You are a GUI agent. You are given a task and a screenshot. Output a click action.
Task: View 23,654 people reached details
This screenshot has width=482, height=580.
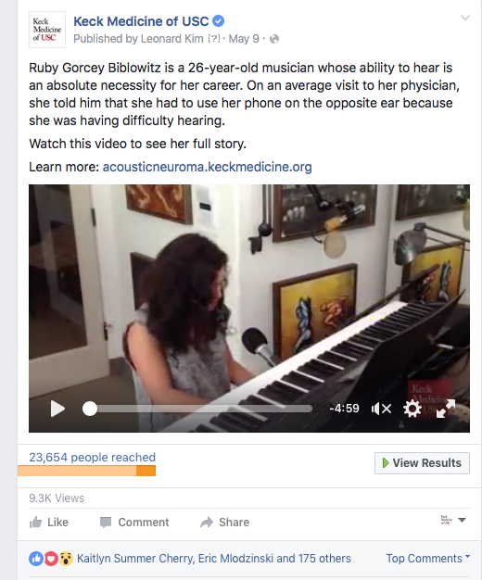point(92,458)
